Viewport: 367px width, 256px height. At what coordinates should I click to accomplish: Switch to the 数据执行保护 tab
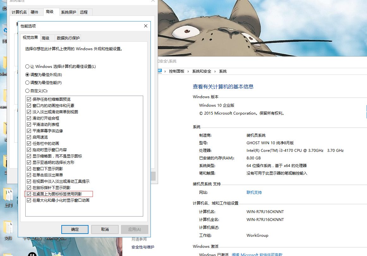point(68,38)
